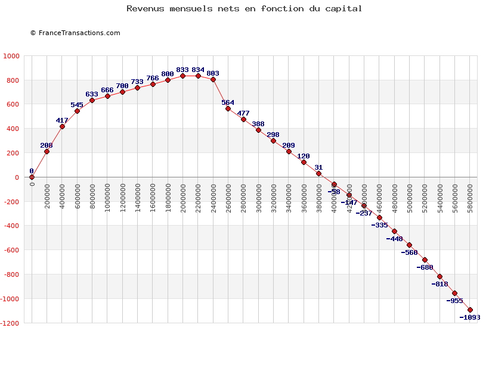Select the marker for value 0 at origin
The width and height of the screenshot is (489, 387).
click(32, 177)
